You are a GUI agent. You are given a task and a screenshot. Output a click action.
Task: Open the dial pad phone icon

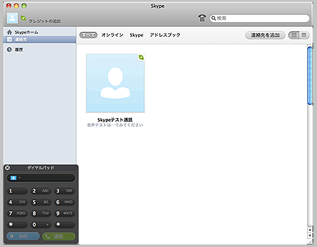click(202, 18)
